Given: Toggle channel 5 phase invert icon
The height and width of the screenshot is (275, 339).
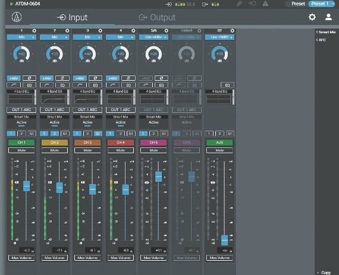Looking at the screenshot, I should click(x=161, y=78).
